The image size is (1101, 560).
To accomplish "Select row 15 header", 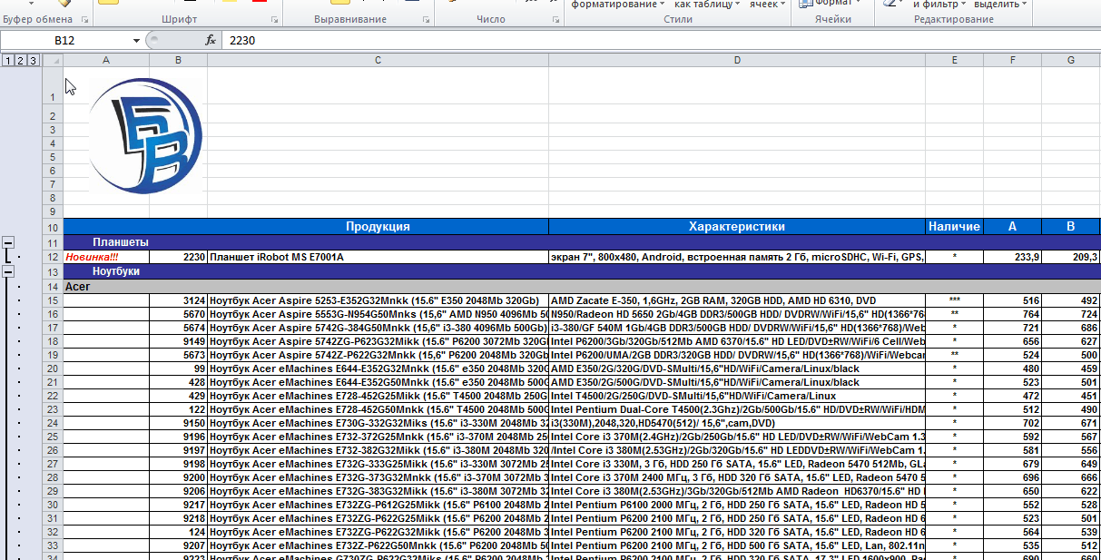I will [53, 300].
